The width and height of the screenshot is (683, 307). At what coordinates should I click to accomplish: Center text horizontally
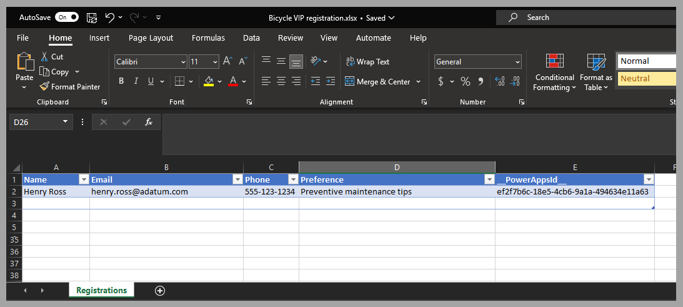coord(281,81)
